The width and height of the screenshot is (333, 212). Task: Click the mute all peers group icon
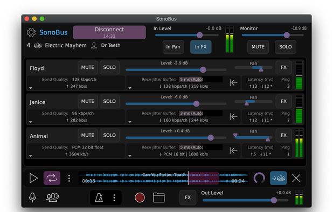pos(52,197)
